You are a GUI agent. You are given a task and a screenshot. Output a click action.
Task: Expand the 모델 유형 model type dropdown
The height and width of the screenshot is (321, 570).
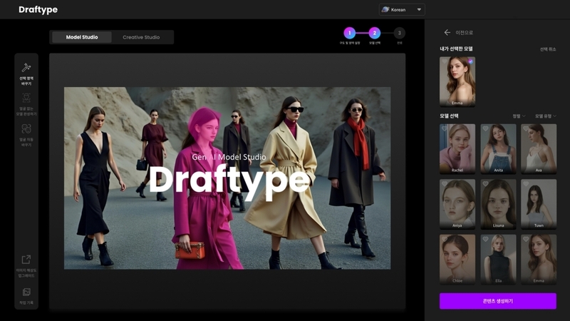point(545,116)
